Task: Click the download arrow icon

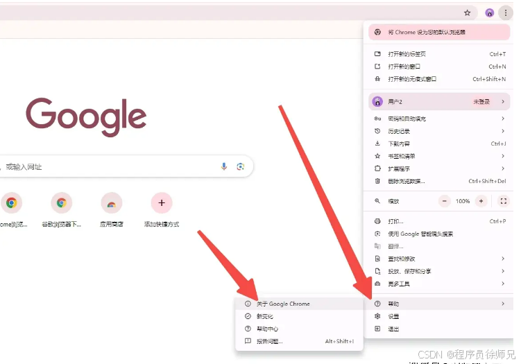Action: pos(377,144)
